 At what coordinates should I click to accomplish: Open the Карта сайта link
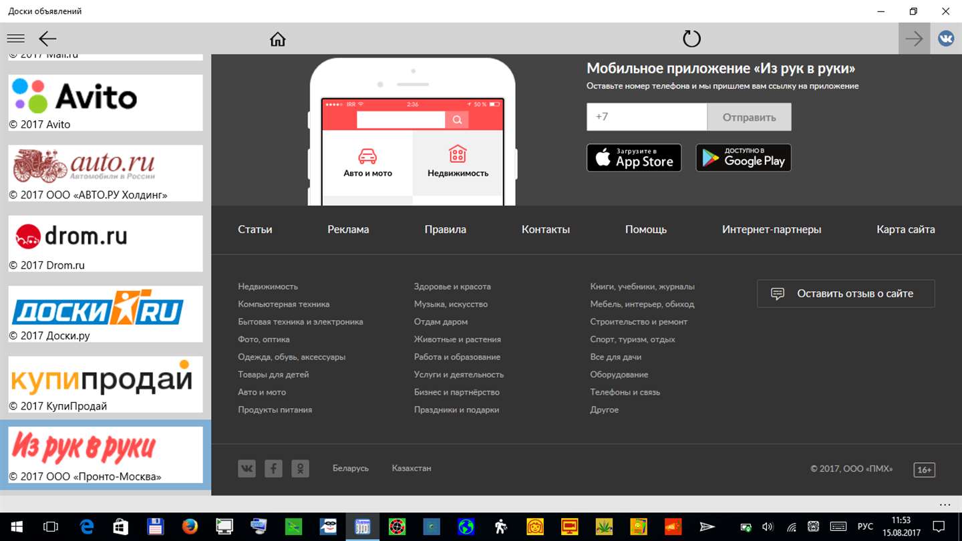pos(906,229)
